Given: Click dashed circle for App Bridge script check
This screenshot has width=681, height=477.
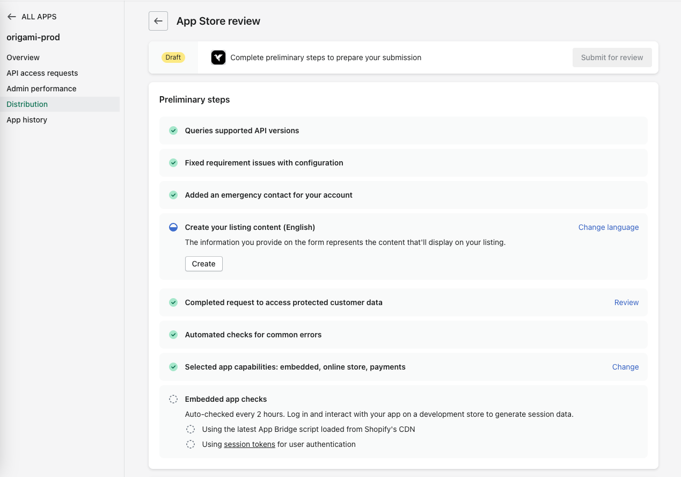Looking at the screenshot, I should point(191,429).
